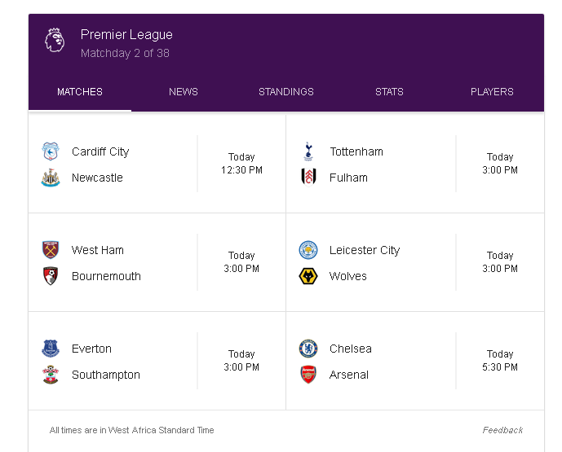Open the Standings tab

[286, 92]
